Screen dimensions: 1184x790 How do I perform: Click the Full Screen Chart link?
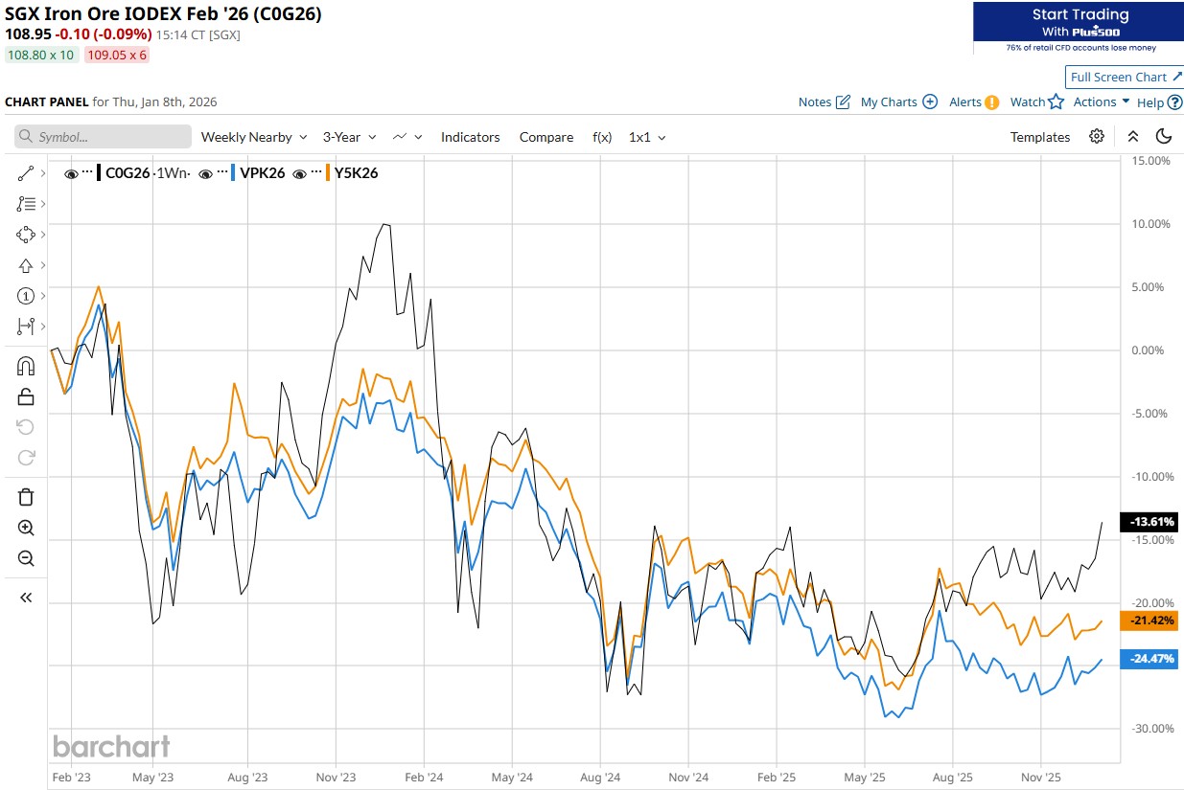[x=1126, y=77]
